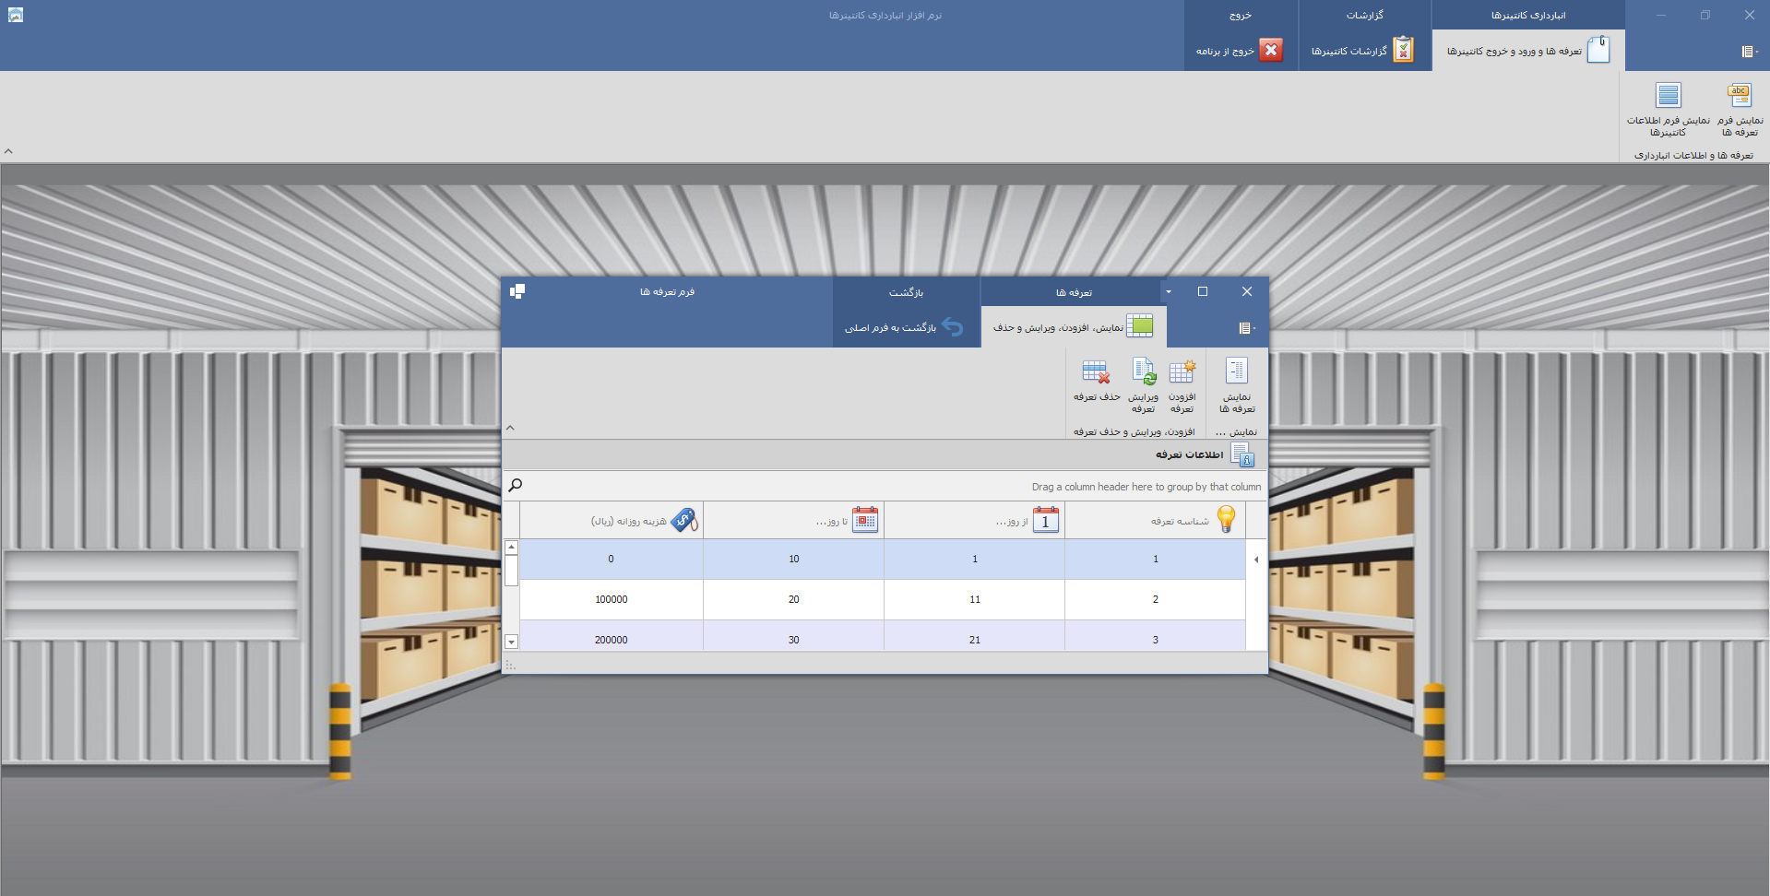1770x896 pixels.
Task: Open the dropdown arrow in tariff dialog title bar
Action: pos(1169,292)
